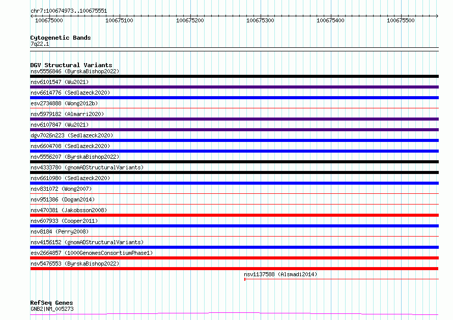
Task: Select the 7q22.1 cytogenetic band label
Action: coord(40,44)
